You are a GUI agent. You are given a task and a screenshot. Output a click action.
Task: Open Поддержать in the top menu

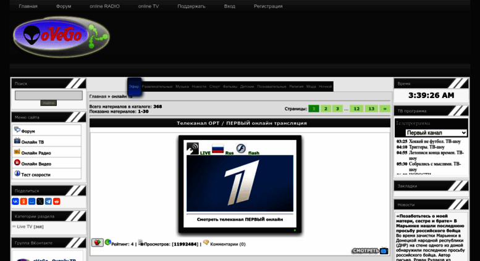(x=192, y=6)
